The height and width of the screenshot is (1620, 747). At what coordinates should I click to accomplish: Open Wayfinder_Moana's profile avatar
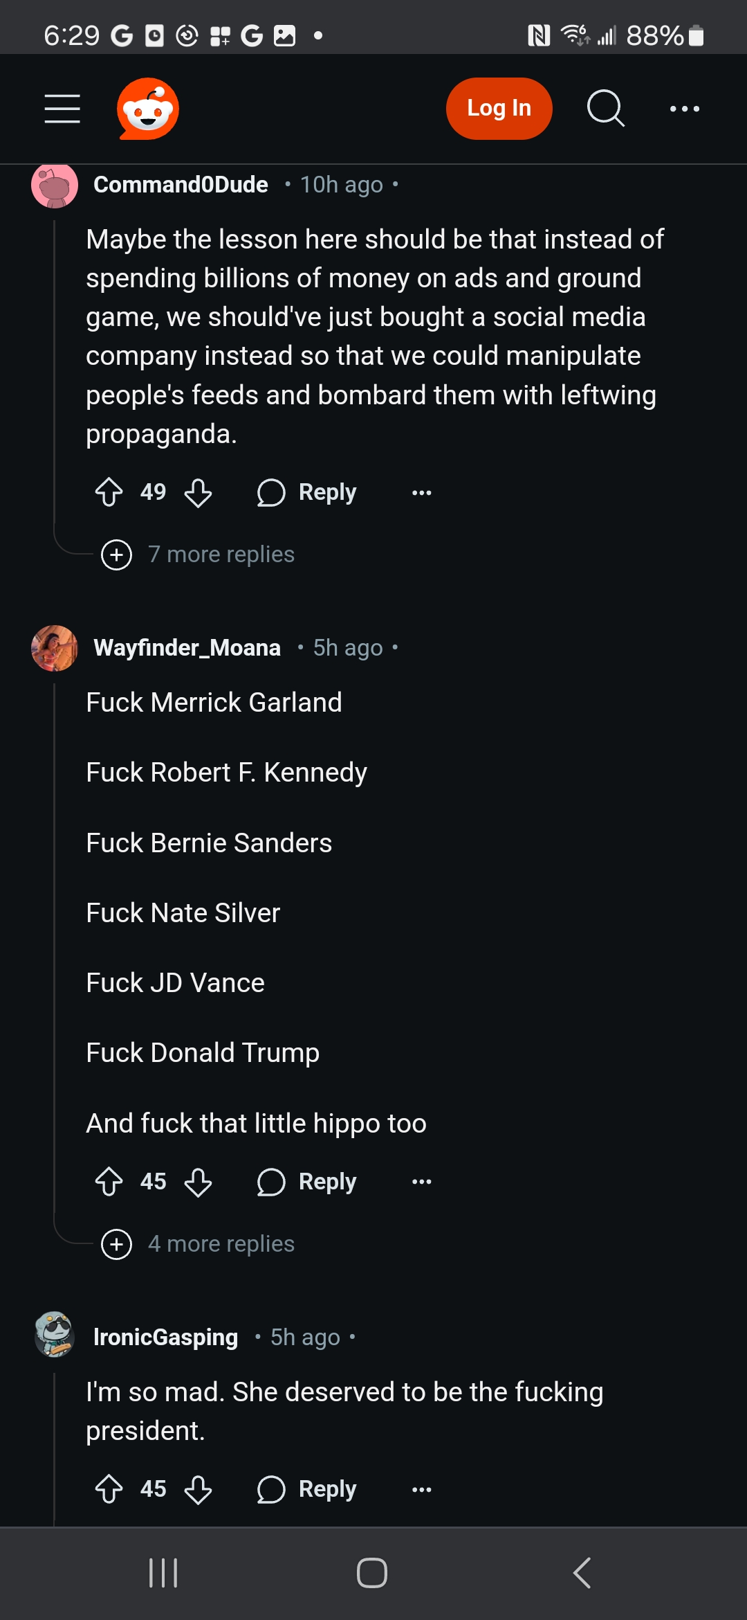coord(55,648)
